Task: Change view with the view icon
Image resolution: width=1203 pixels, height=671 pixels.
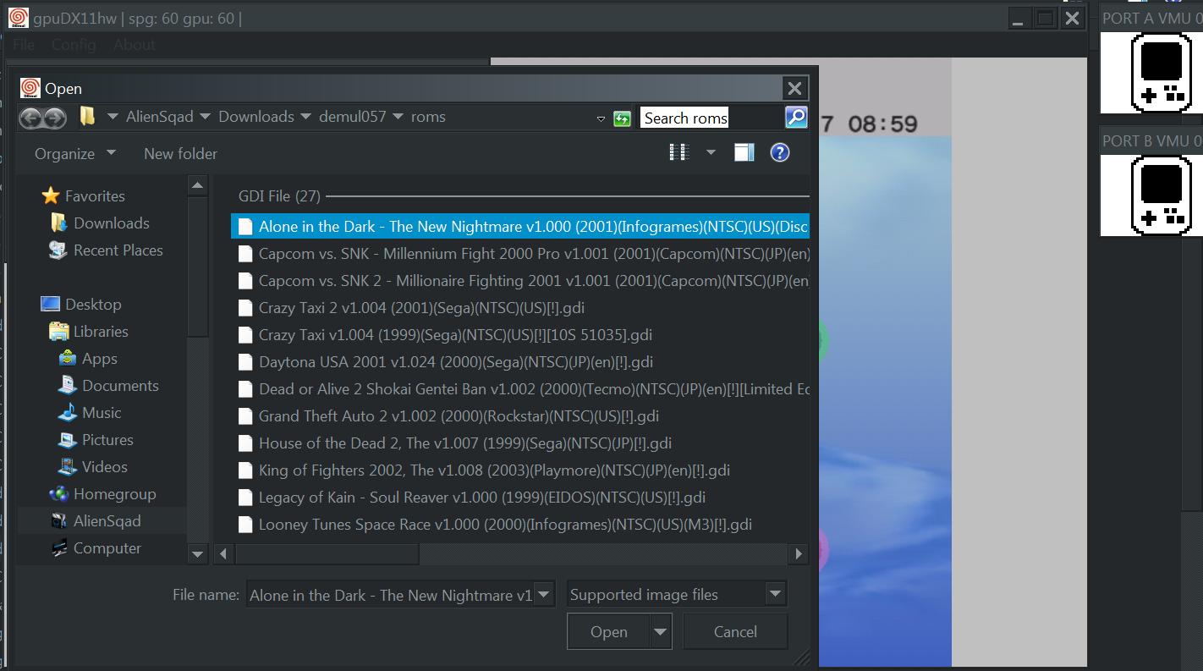Action: tap(678, 152)
